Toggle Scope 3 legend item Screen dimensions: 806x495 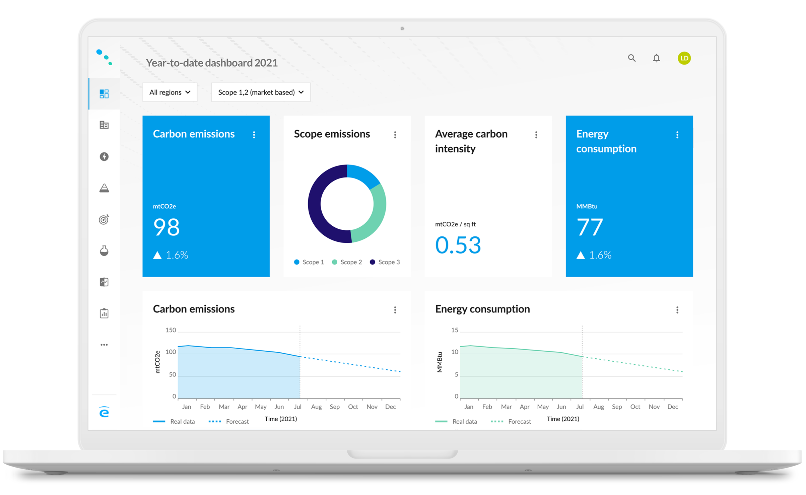(x=385, y=262)
